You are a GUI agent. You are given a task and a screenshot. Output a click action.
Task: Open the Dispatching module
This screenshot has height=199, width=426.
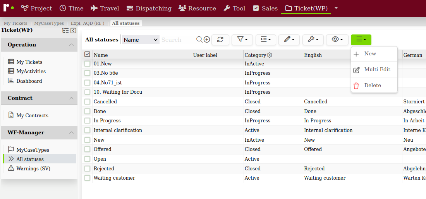pos(149,9)
